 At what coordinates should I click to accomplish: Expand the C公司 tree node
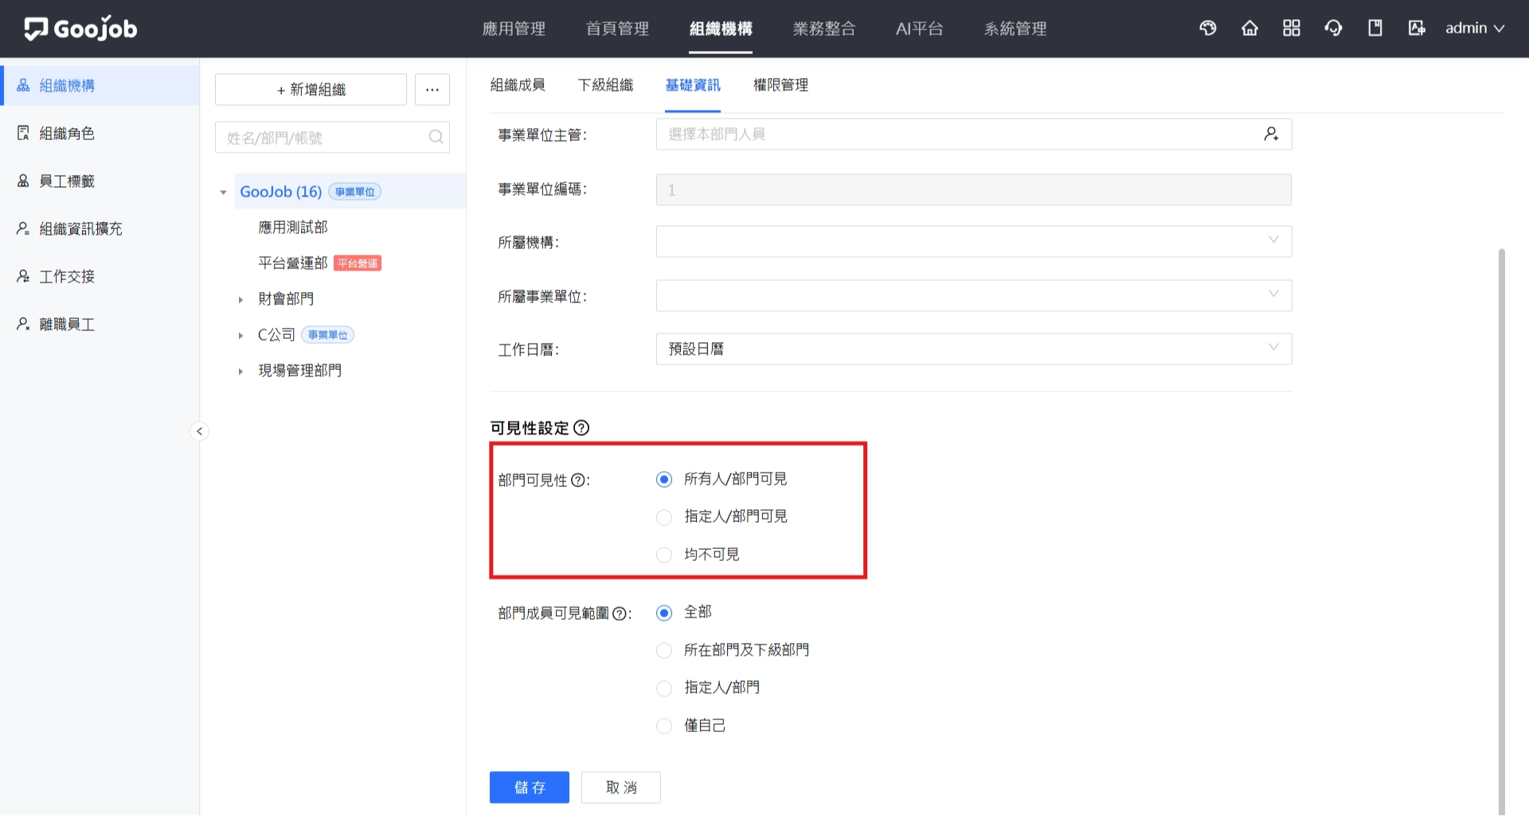coord(240,336)
